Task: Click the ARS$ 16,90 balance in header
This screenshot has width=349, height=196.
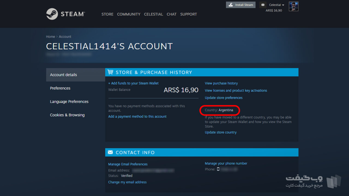Action: pyautogui.click(x=274, y=10)
